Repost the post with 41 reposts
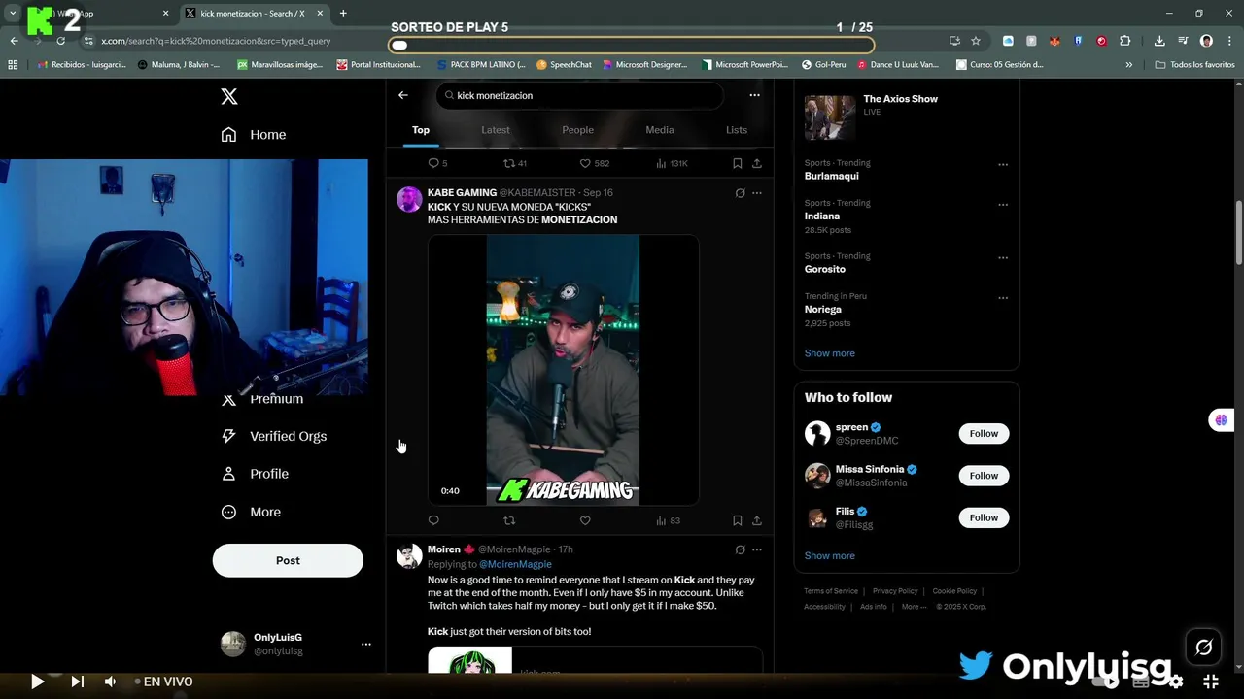Screen dimensions: 1244x699 click(514, 163)
